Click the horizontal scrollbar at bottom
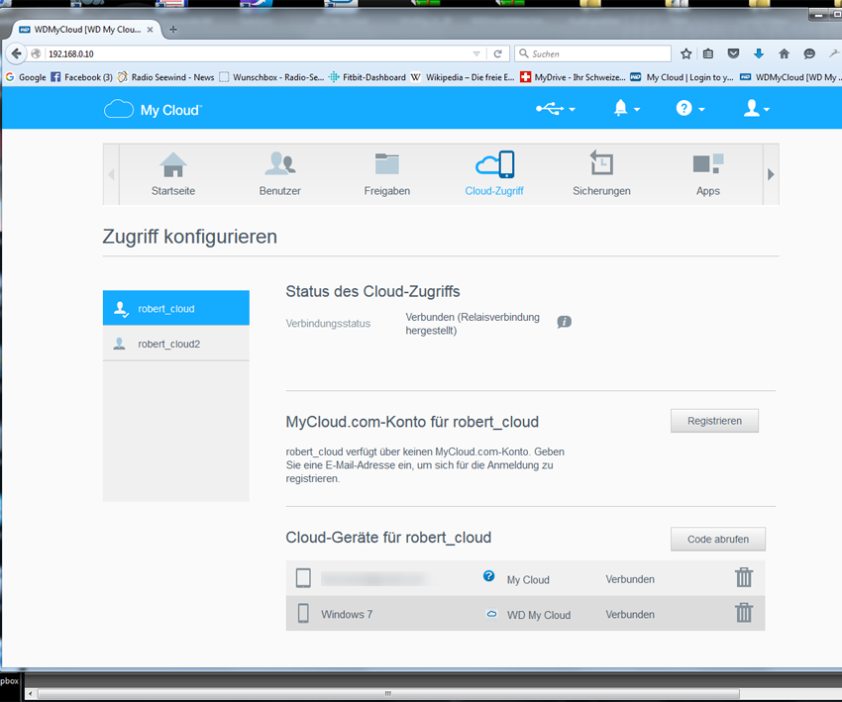Screen dimensions: 842x702 (387, 693)
